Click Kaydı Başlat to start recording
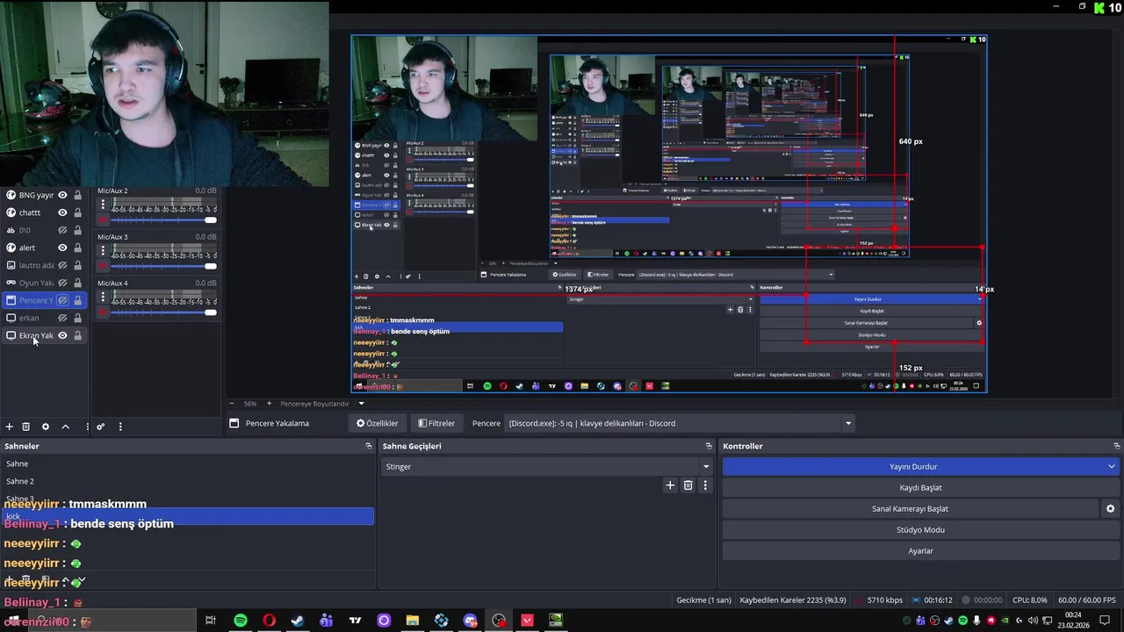The image size is (1124, 632). [x=920, y=487]
